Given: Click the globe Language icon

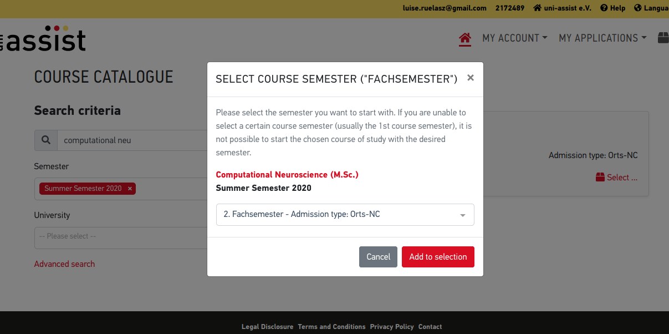Looking at the screenshot, I should pos(637,8).
